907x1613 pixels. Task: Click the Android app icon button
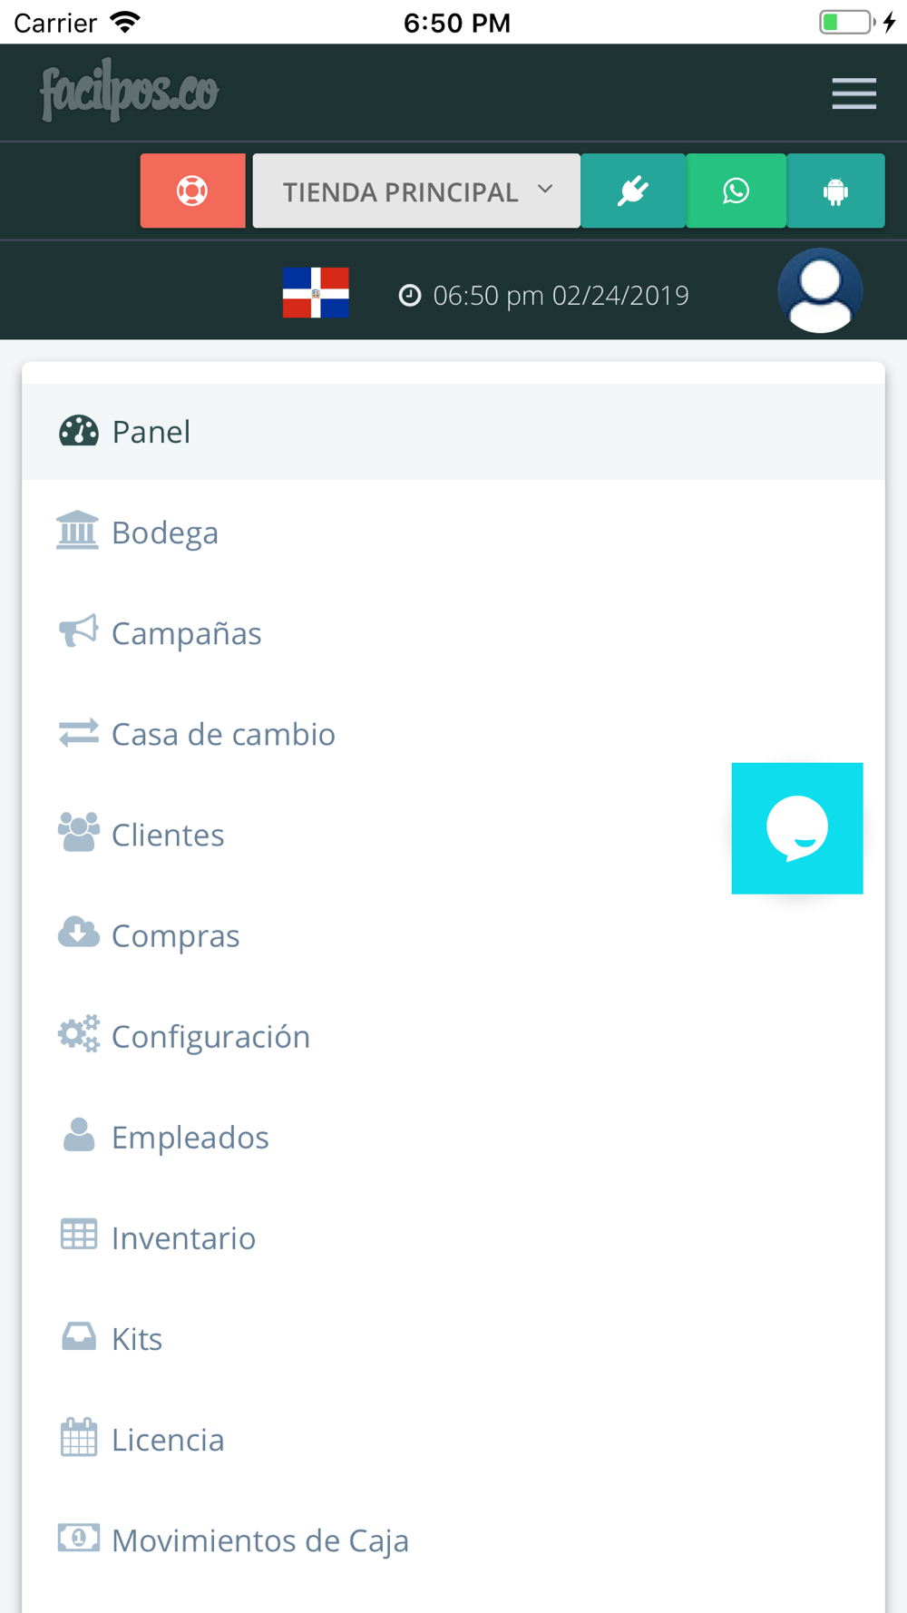point(835,191)
